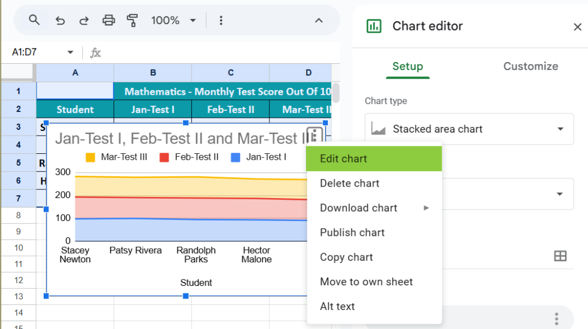Screen dimensions: 588x329
Task: Select the paint format tool
Action: (132, 20)
